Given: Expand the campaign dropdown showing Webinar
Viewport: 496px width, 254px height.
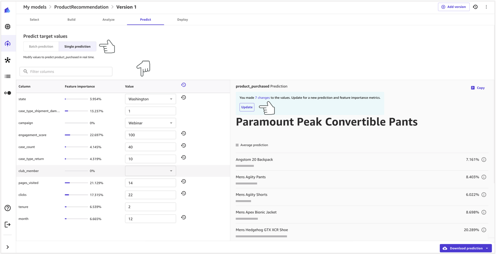Looking at the screenshot, I should click(150, 123).
